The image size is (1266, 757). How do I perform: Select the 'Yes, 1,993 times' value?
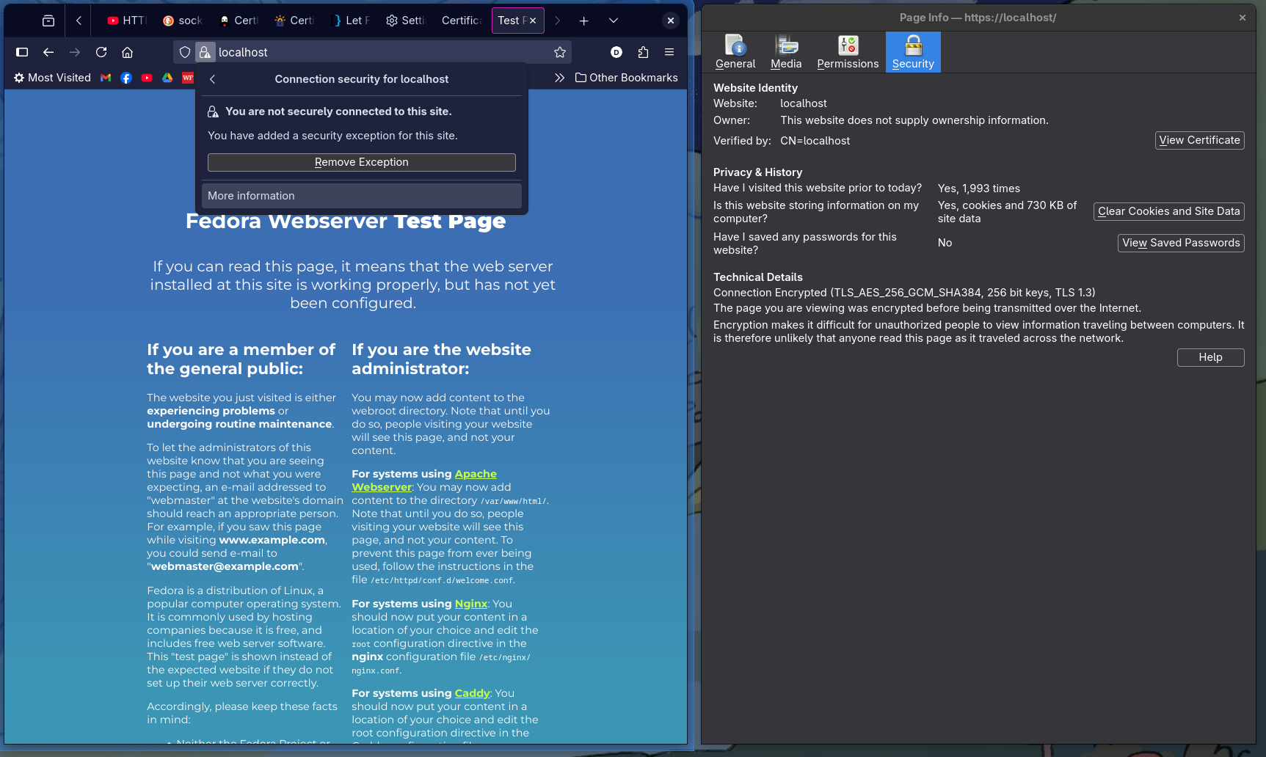pos(978,189)
